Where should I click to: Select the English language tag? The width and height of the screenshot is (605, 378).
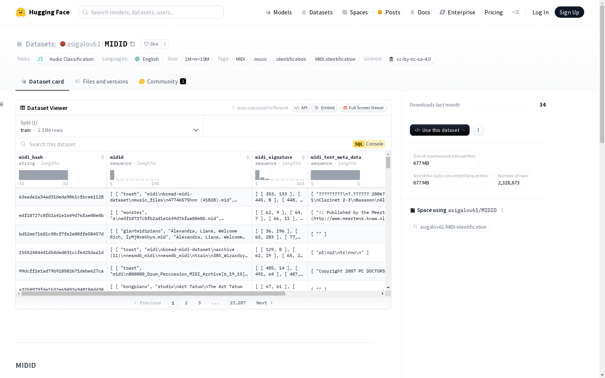click(147, 59)
